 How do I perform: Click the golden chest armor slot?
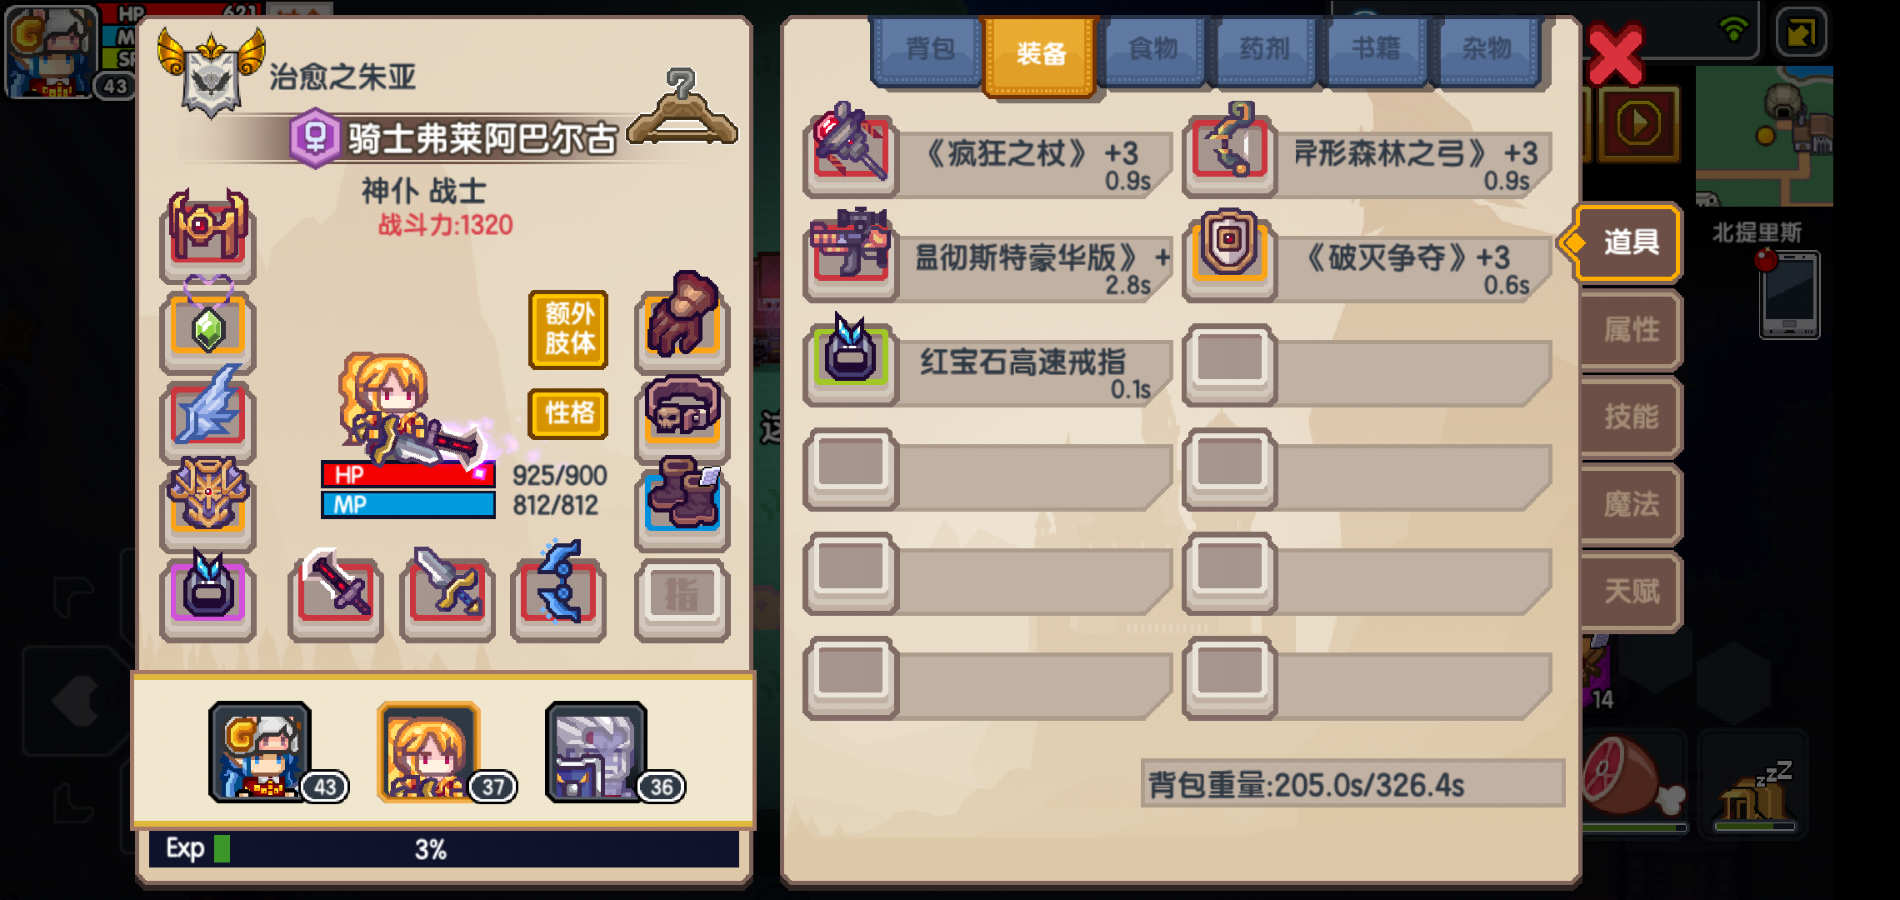click(208, 500)
